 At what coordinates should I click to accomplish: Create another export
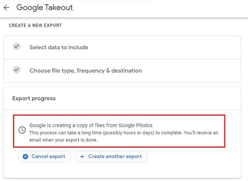pos(111,156)
